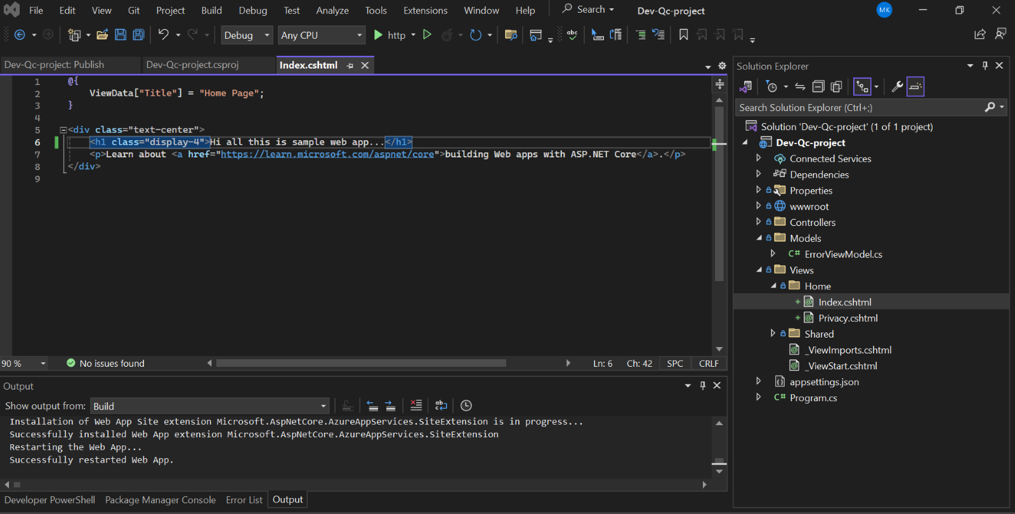1015x514 pixels.
Task: Collapse the Views folder
Action: pyautogui.click(x=759, y=270)
